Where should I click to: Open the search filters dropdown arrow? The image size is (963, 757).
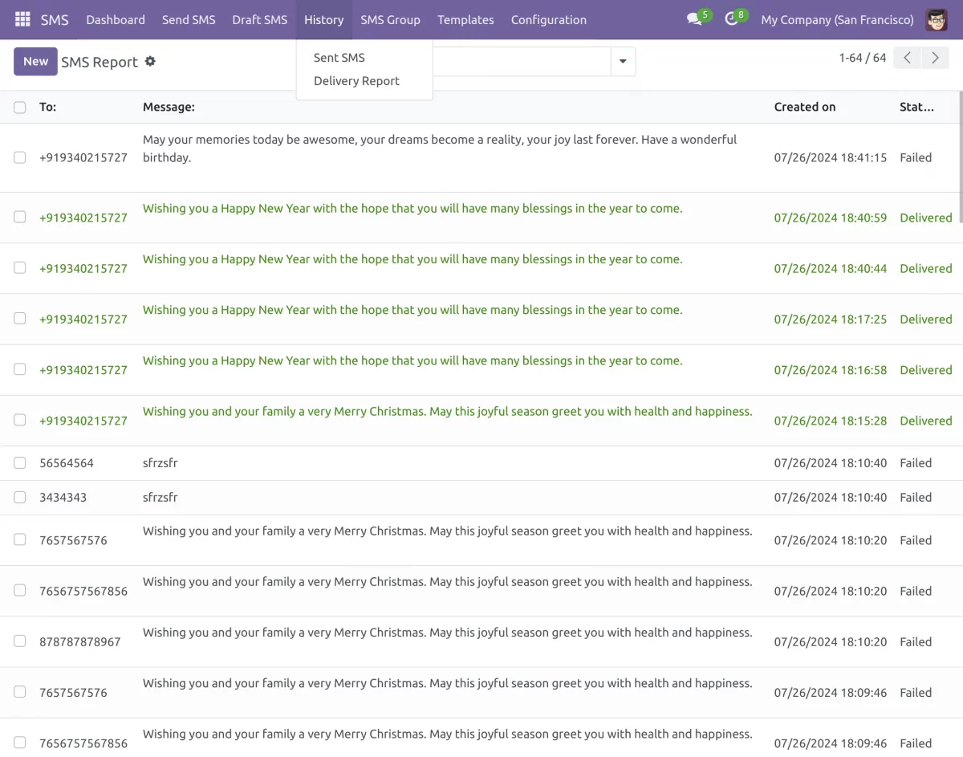point(623,61)
